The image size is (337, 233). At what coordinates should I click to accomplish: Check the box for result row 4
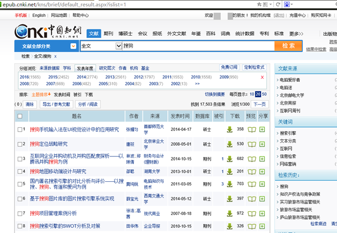point(20,171)
